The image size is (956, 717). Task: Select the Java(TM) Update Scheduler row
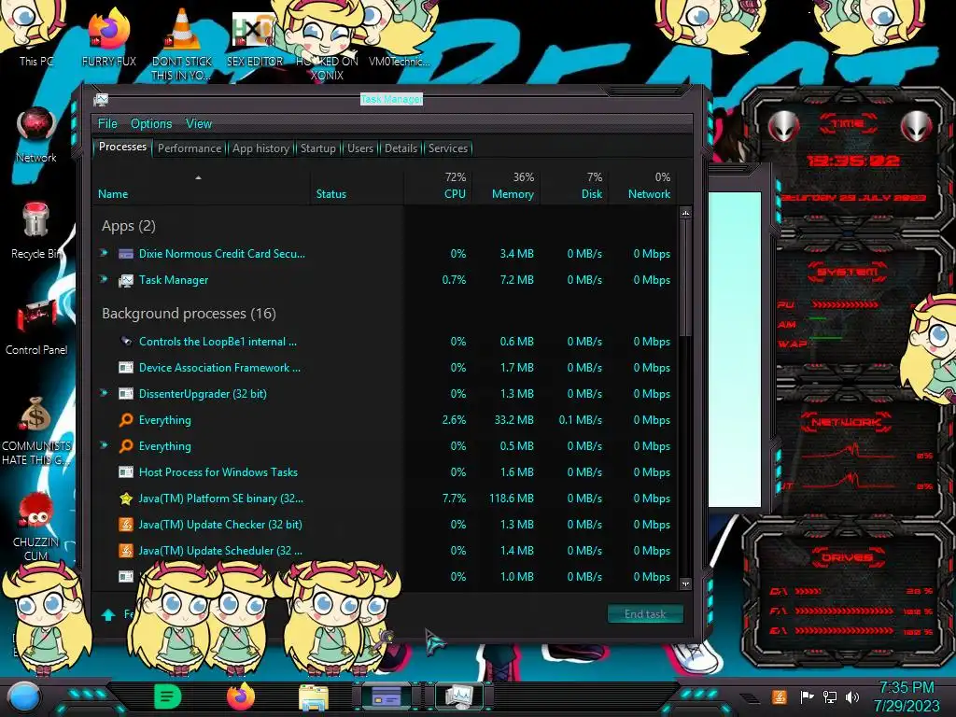tap(385, 551)
